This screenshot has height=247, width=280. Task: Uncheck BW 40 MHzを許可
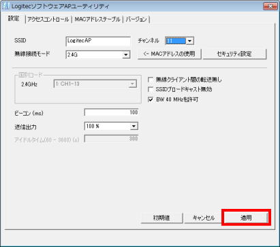pos(151,99)
